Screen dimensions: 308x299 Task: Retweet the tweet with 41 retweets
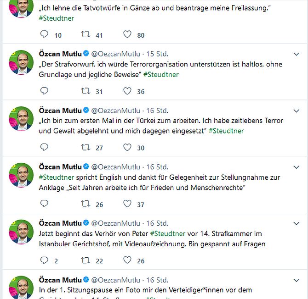pos(85,35)
